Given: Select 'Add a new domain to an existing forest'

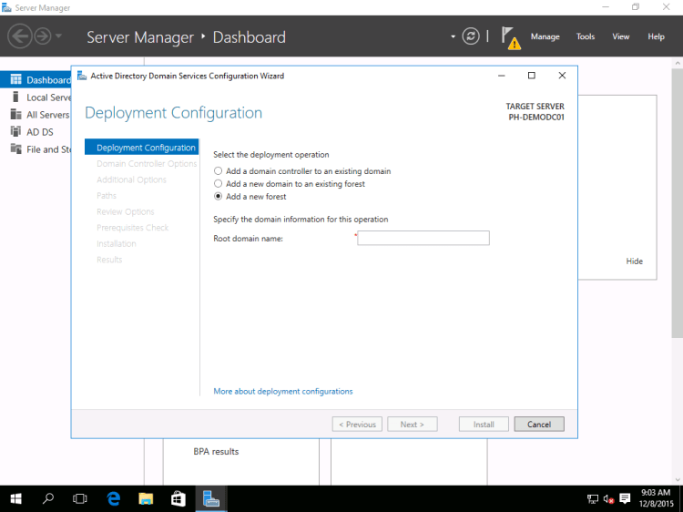Looking at the screenshot, I should pos(218,184).
